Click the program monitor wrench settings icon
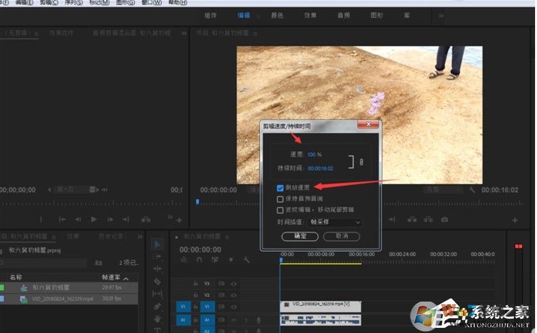 click(472, 190)
